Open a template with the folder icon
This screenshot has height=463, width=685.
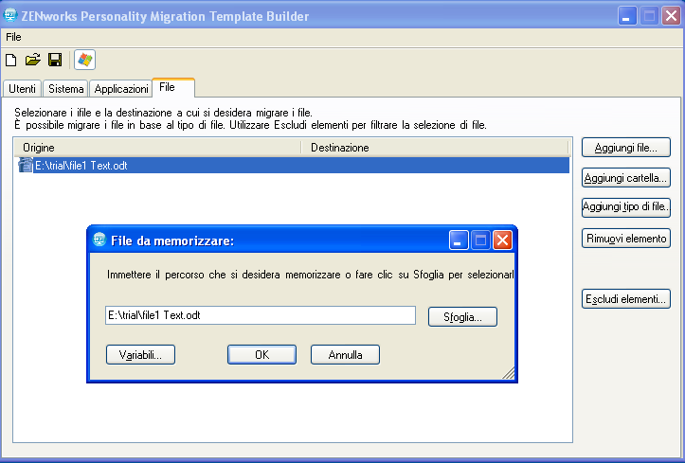pos(33,60)
